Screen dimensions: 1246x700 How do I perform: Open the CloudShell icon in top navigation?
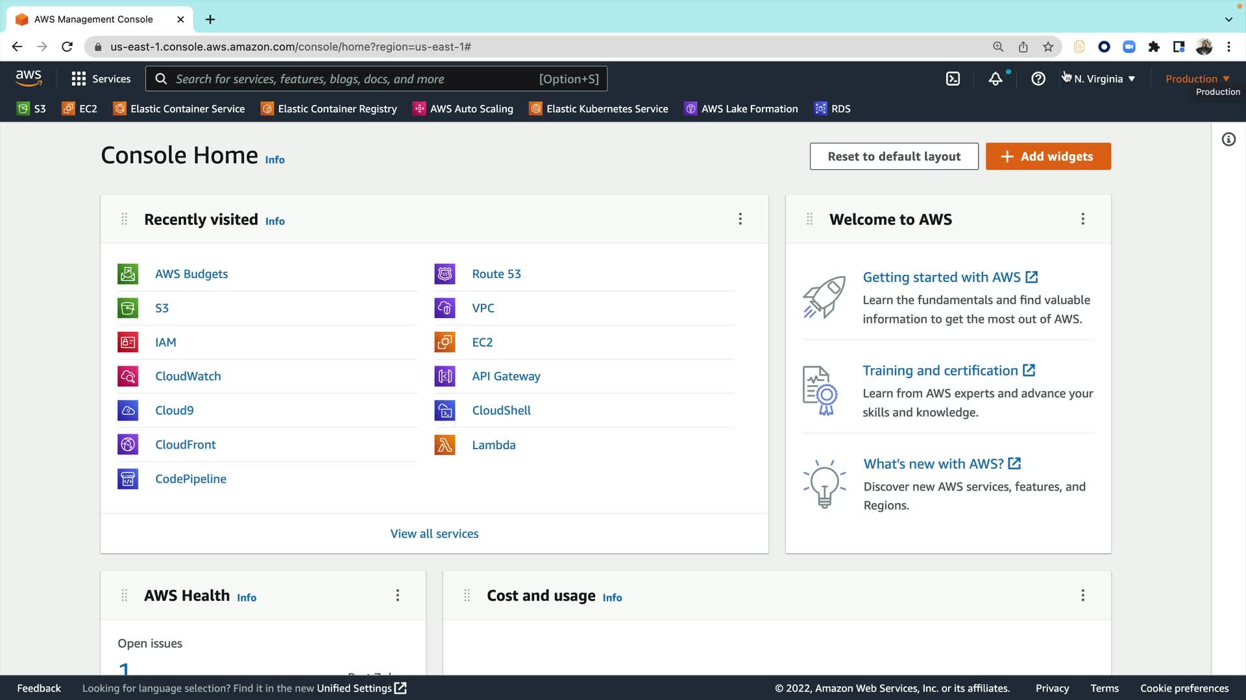coord(953,79)
